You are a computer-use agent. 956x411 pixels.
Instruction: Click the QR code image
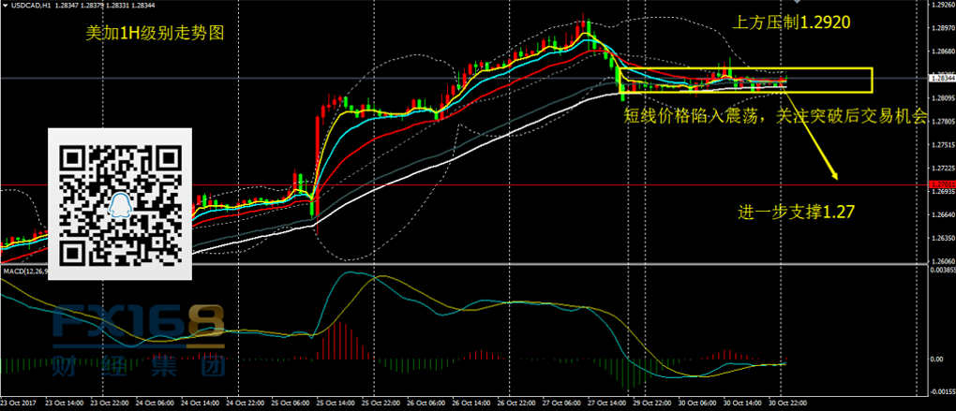[x=119, y=204]
